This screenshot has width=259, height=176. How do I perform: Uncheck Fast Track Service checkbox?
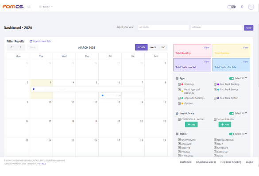(215, 90)
